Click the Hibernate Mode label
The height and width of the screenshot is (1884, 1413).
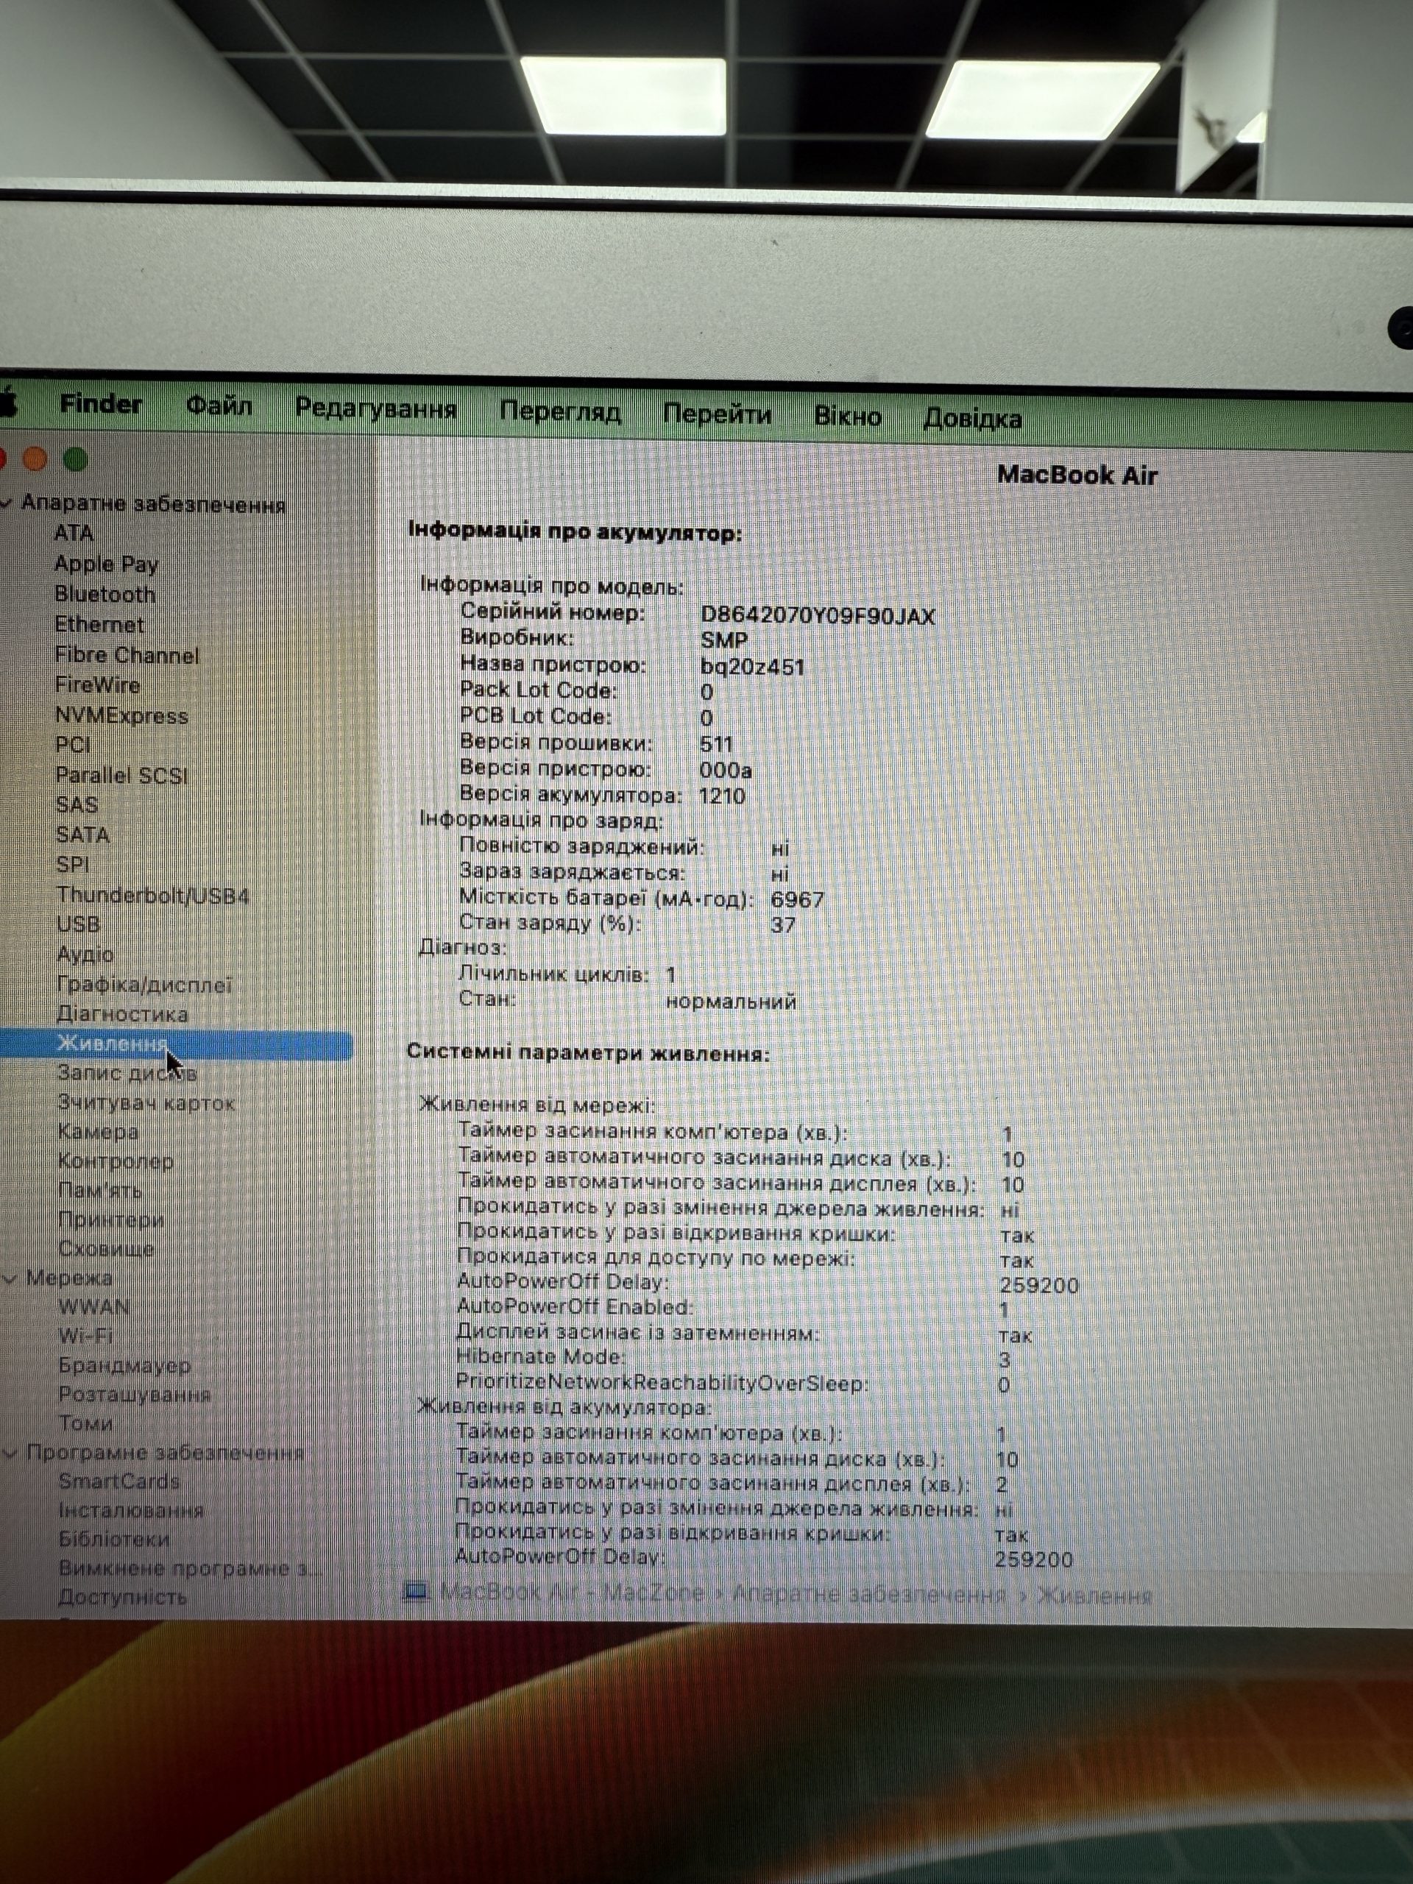click(x=540, y=1357)
